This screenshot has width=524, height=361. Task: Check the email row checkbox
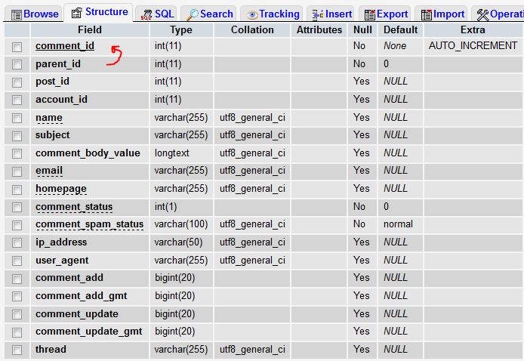(x=17, y=171)
